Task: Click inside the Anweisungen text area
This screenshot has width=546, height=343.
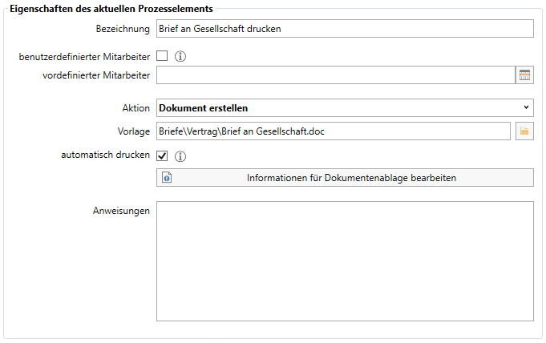Action: (x=345, y=261)
